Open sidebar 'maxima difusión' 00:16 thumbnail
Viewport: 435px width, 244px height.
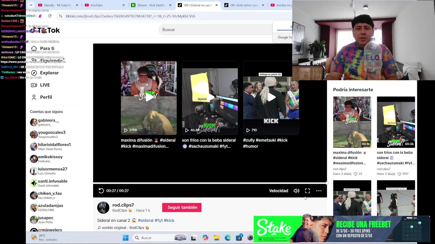click(352, 122)
